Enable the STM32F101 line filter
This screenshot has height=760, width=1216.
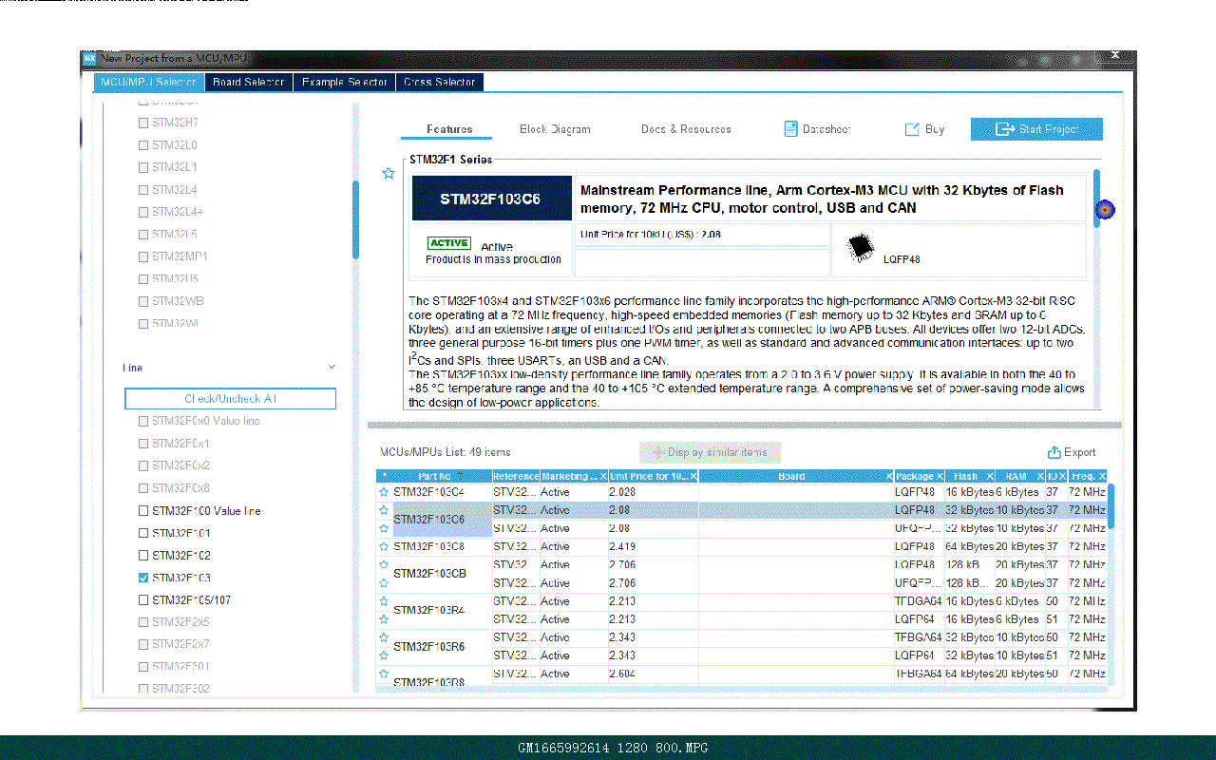point(143,533)
